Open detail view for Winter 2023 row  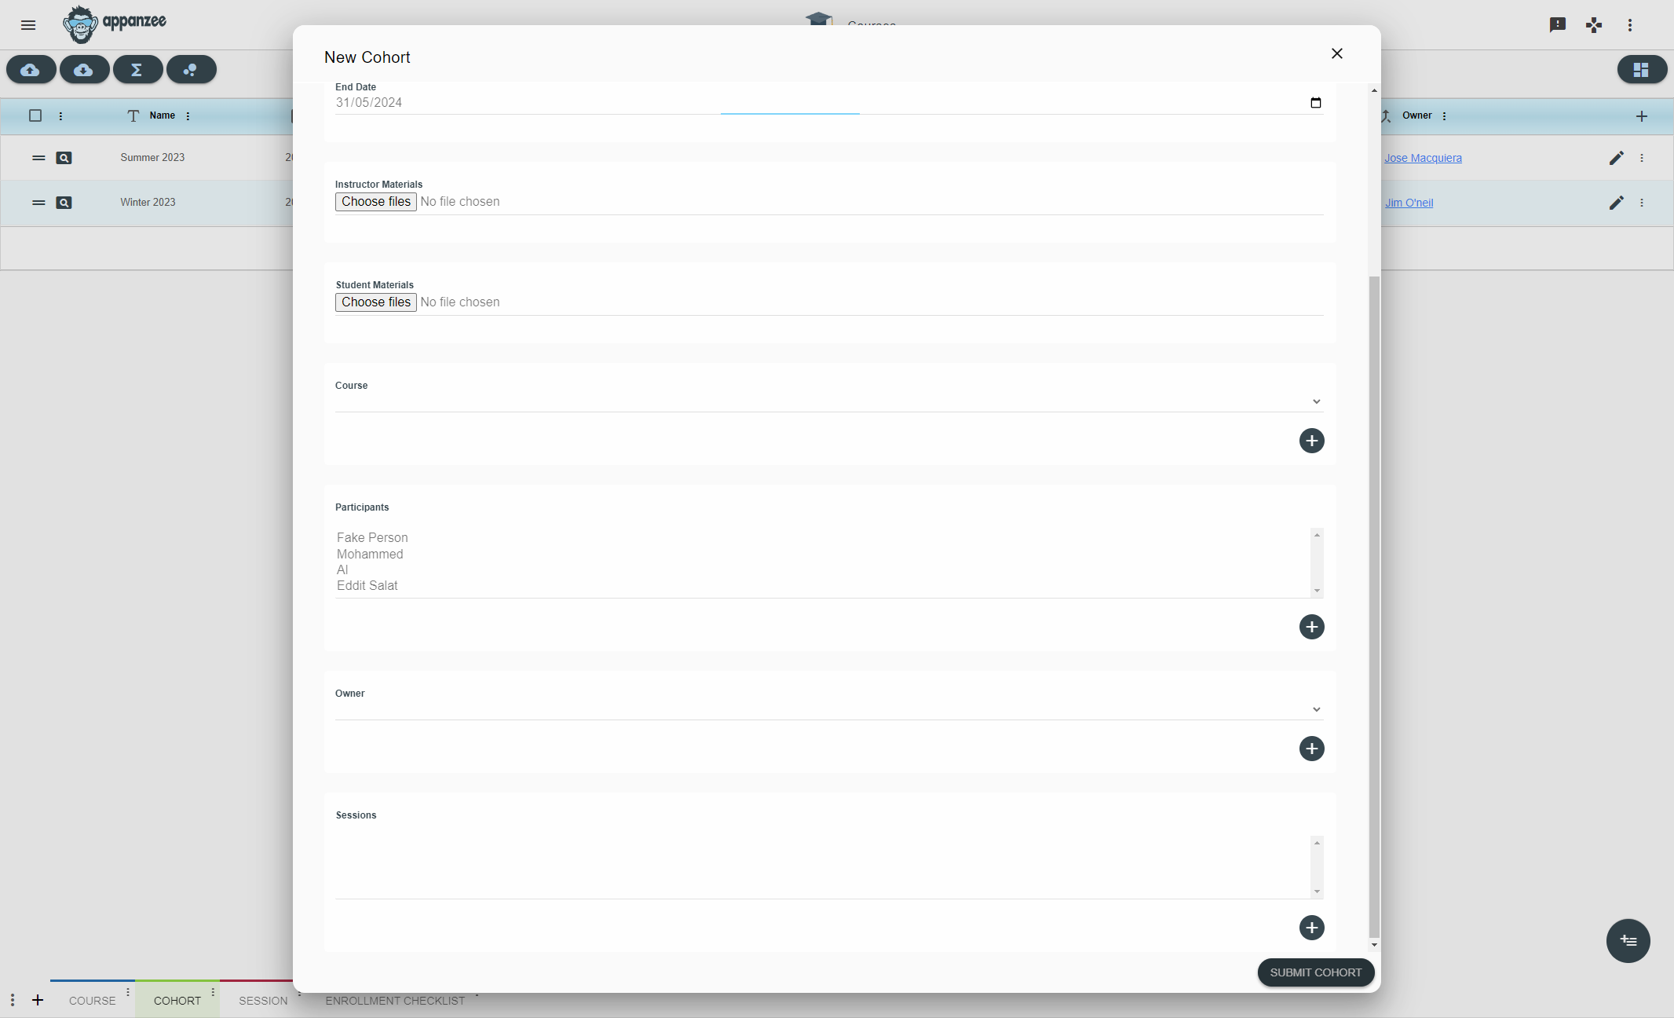pyautogui.click(x=64, y=203)
